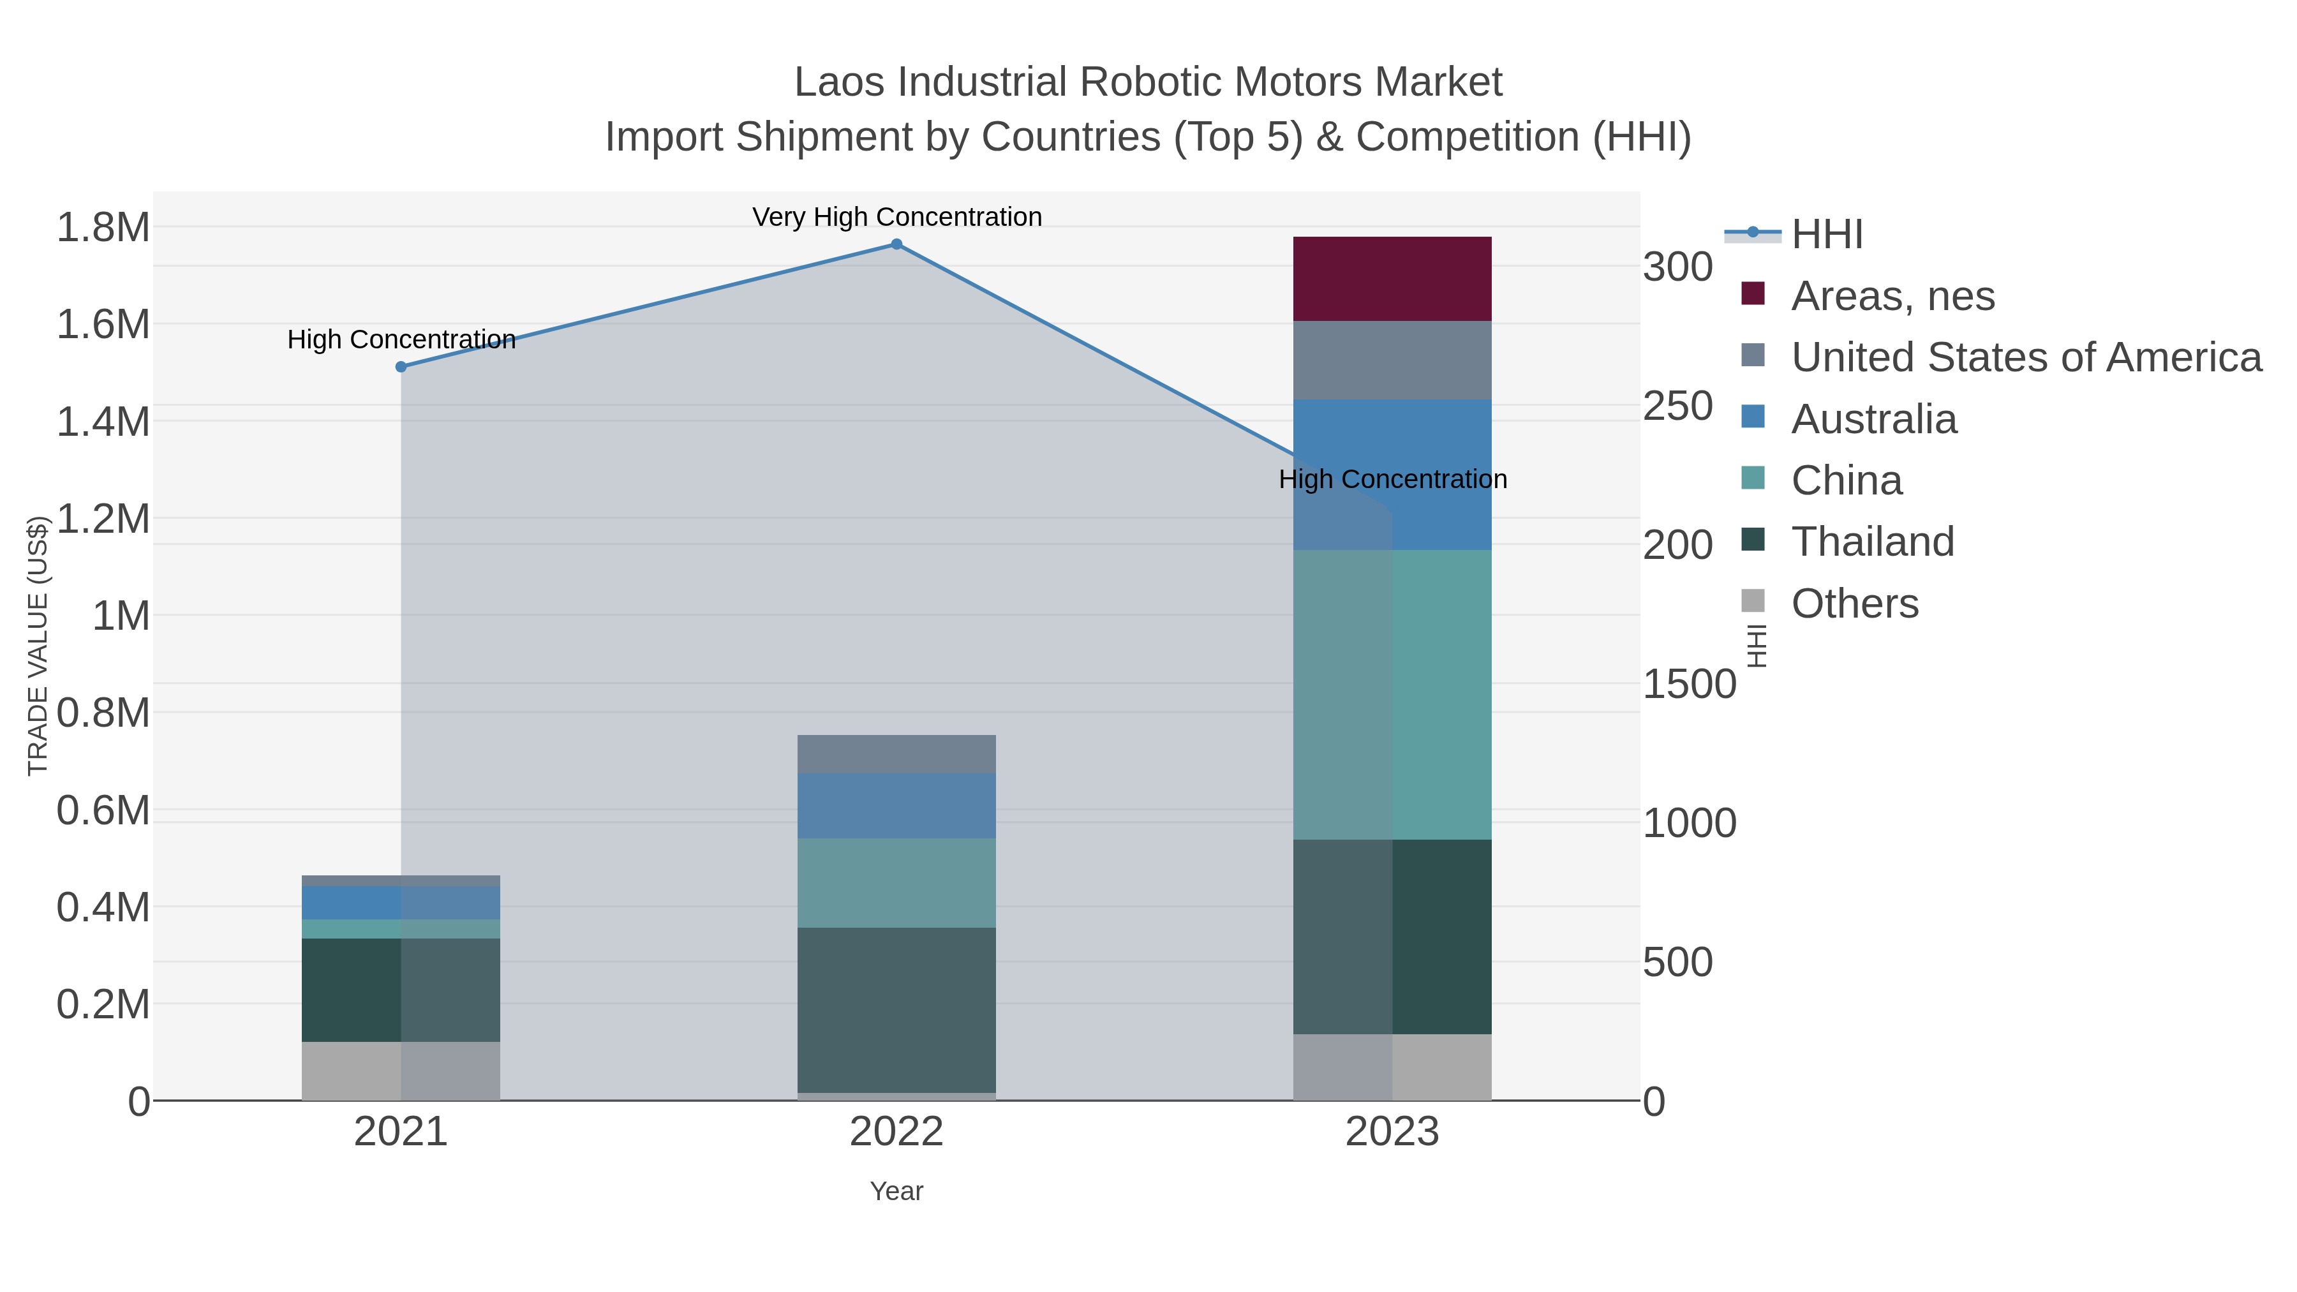Click the 'Year' axis title
This screenshot has height=1292, width=2297.
(896, 1191)
